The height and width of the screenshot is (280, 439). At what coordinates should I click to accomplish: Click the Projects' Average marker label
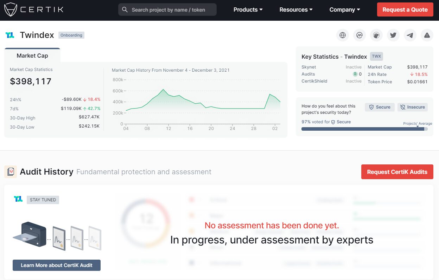tap(418, 124)
